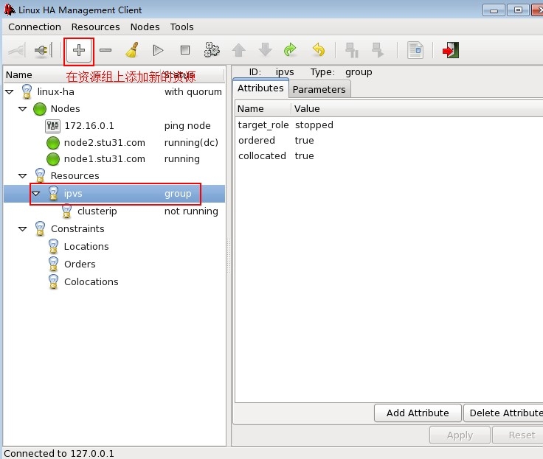The width and height of the screenshot is (543, 459).
Task: Select the Locations constraint label
Action: coord(86,247)
